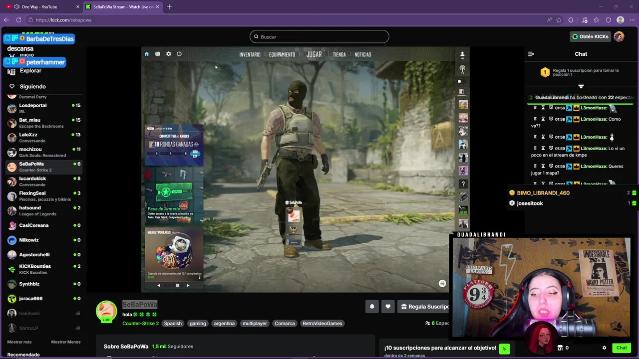The image size is (639, 359).
Task: Click the Spanish tag
Action: click(173, 324)
